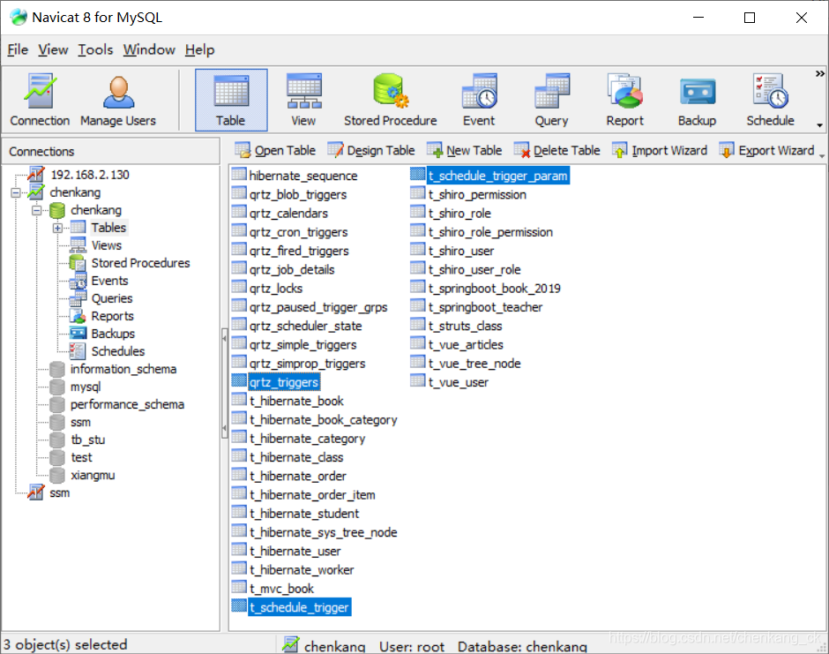Show more main toolbar items chevron
This screenshot has width=829, height=654.
pyautogui.click(x=820, y=73)
